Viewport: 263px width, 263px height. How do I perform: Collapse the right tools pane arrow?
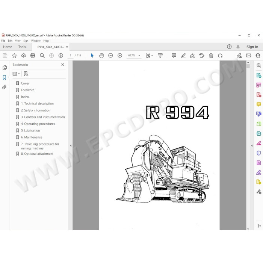tap(252, 146)
